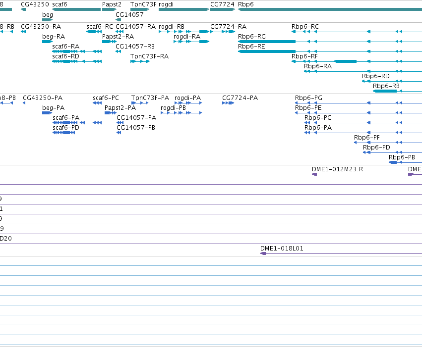Open the "rogdi-PB" protein label
422x347 pixels.
point(174,108)
